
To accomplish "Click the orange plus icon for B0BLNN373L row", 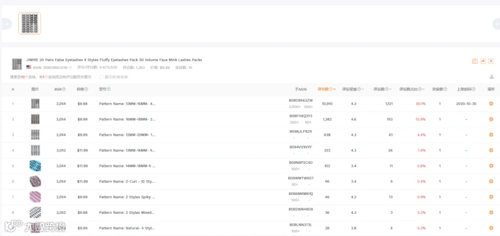I will tap(491, 228).
